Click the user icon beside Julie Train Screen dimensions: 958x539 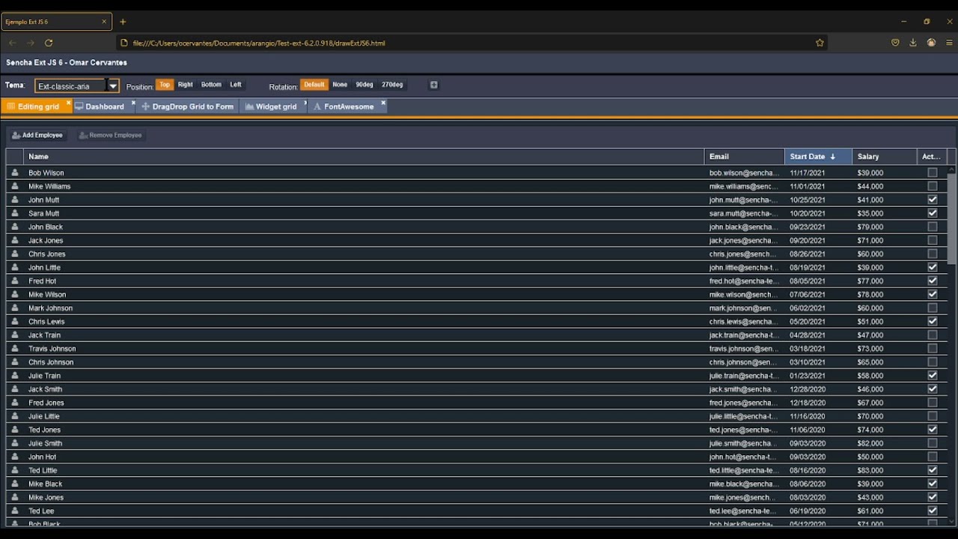coord(15,375)
